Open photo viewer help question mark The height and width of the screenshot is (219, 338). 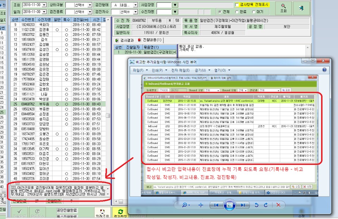(x=324, y=70)
